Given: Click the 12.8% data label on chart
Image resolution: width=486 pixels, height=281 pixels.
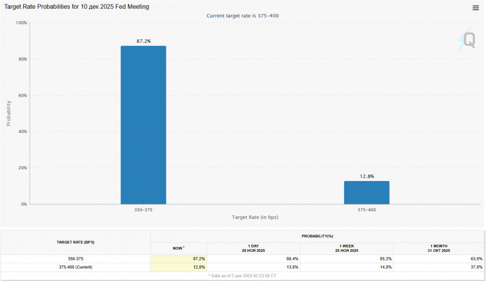Looking at the screenshot, I should point(367,176).
